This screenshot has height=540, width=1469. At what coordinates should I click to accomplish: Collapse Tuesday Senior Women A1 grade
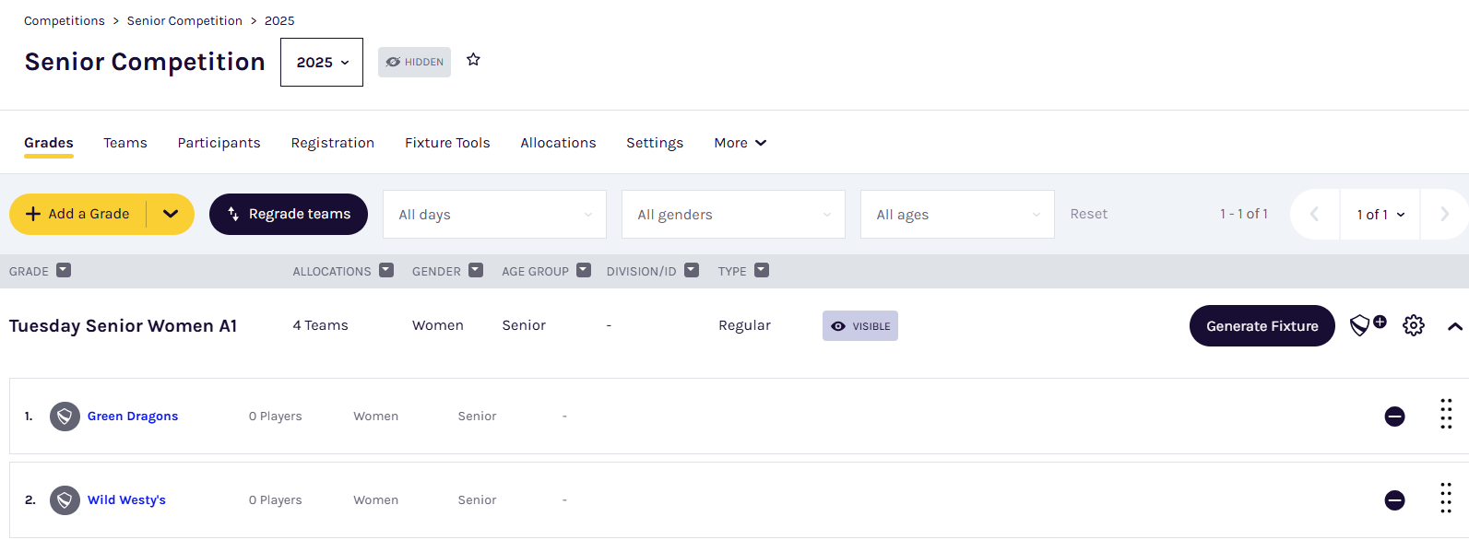pos(1454,326)
